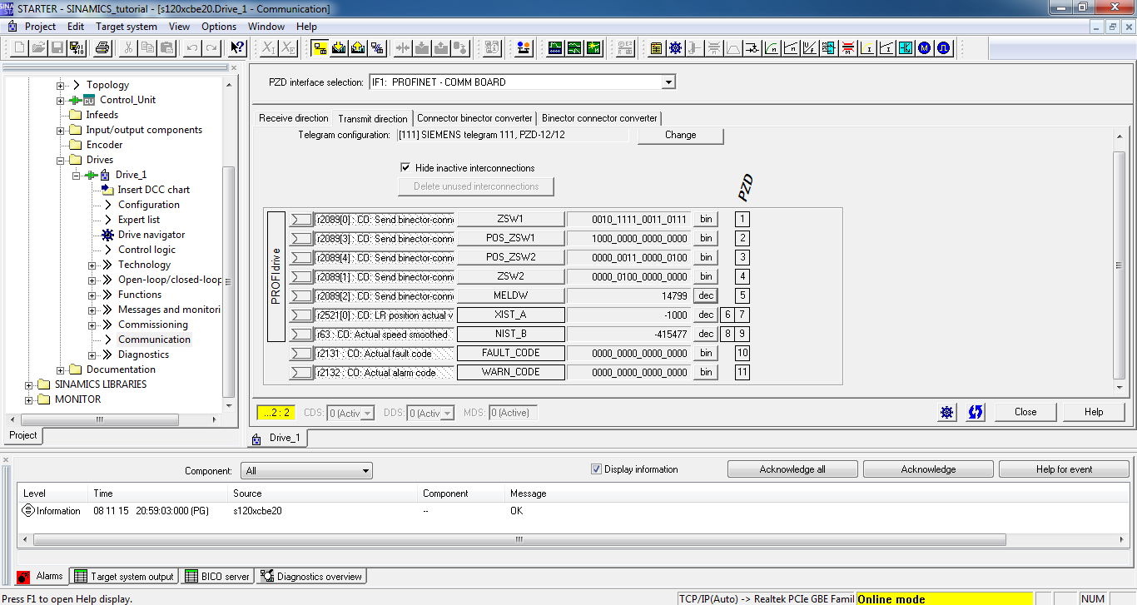Switch to Connector binector converter tab
Screen dimensions: 1137x605
click(x=474, y=118)
